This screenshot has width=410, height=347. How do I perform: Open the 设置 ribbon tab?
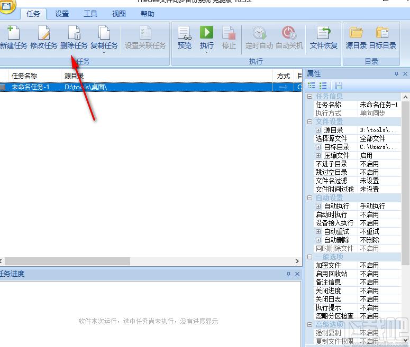pyautogui.click(x=62, y=14)
